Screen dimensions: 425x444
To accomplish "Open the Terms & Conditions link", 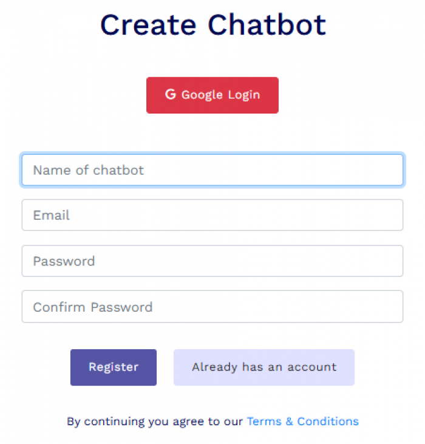I will click(x=303, y=422).
